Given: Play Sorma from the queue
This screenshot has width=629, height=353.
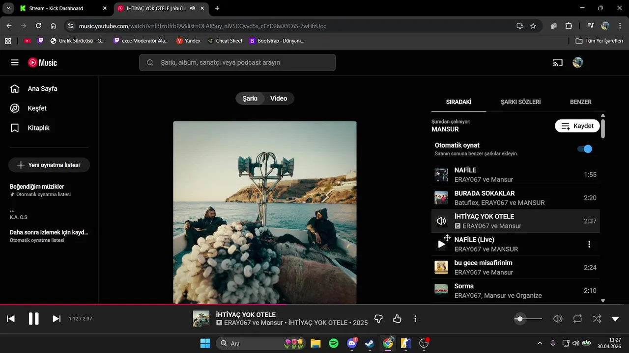Looking at the screenshot, I should point(515,291).
